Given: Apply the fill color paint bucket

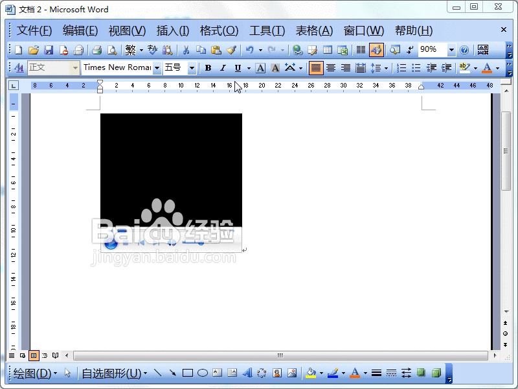Looking at the screenshot, I should pos(311,373).
